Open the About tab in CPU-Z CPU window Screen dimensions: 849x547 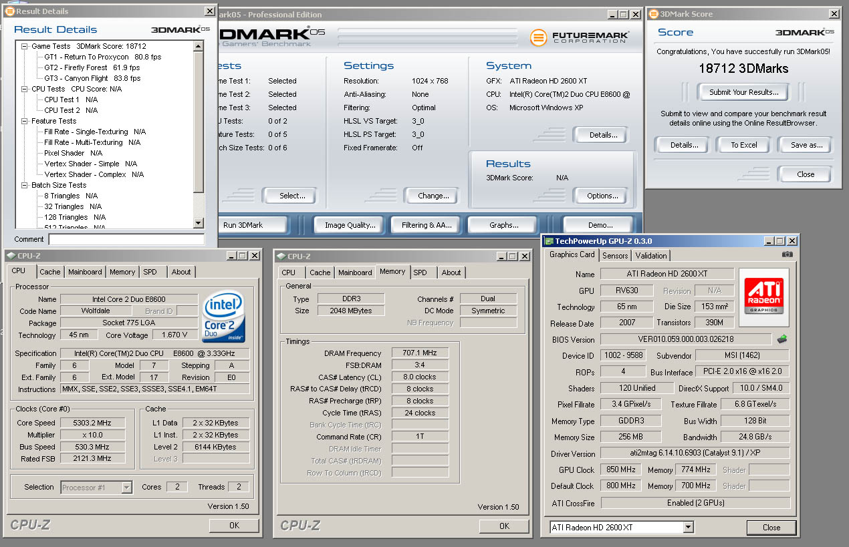coord(181,272)
